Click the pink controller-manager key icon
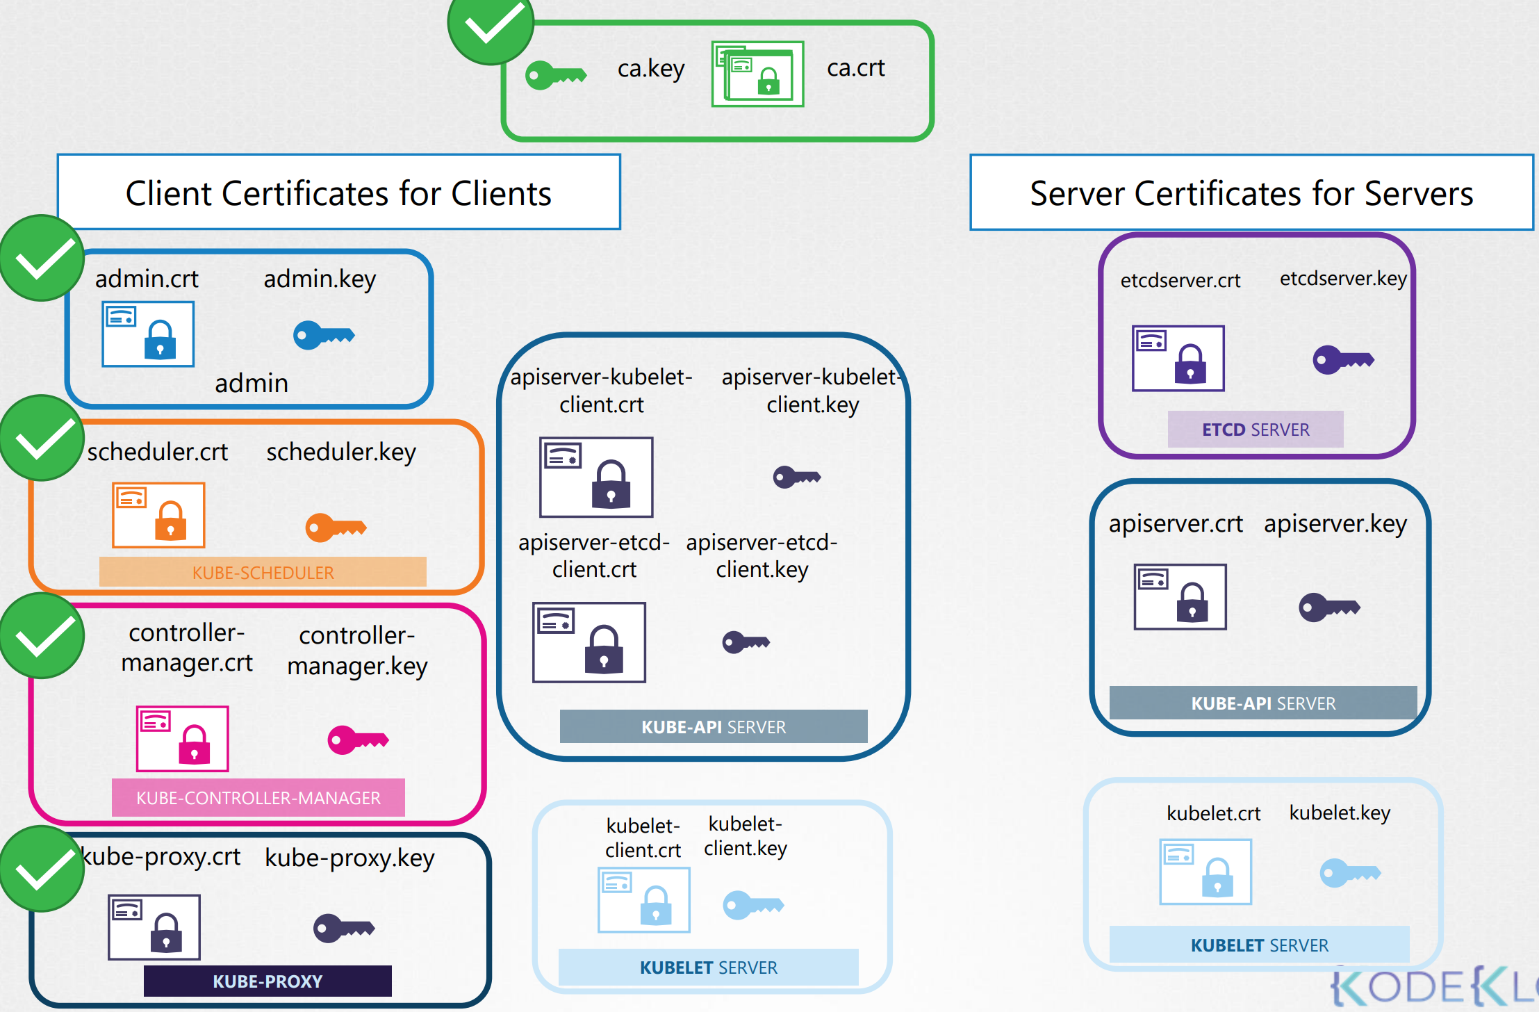Viewport: 1539px width, 1012px height. (x=358, y=740)
